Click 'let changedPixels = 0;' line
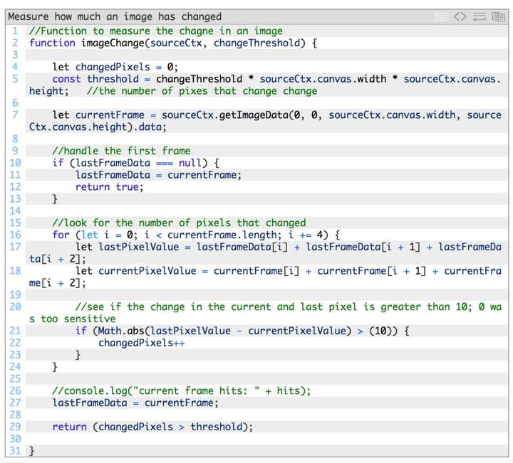This screenshot has width=513, height=463. (115, 68)
